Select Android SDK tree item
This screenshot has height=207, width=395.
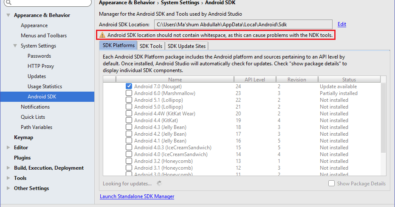click(48, 97)
